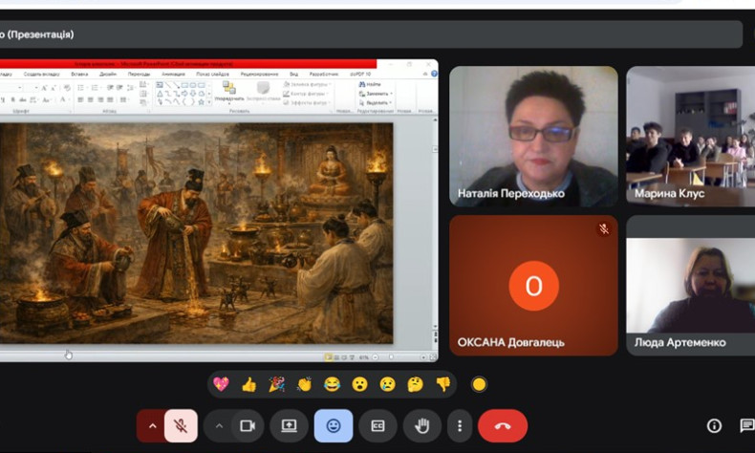Send the surprised face reaction
This screenshot has height=453, width=755.
tap(359, 384)
